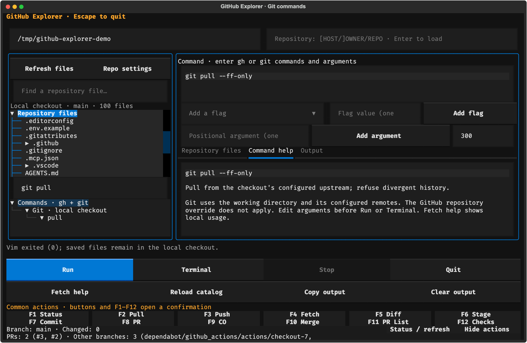
Task: Click the /tmp/github-explorer-demo path field
Action: click(x=135, y=39)
